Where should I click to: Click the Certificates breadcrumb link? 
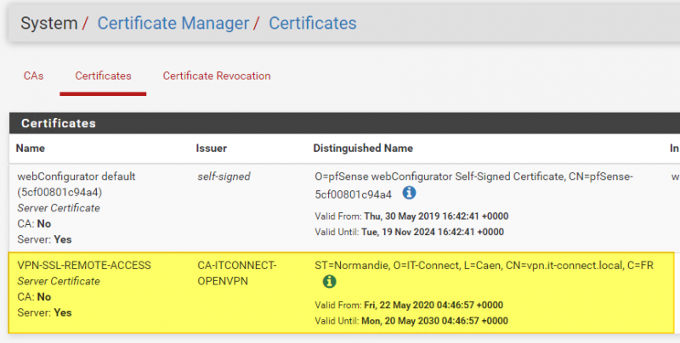313,23
